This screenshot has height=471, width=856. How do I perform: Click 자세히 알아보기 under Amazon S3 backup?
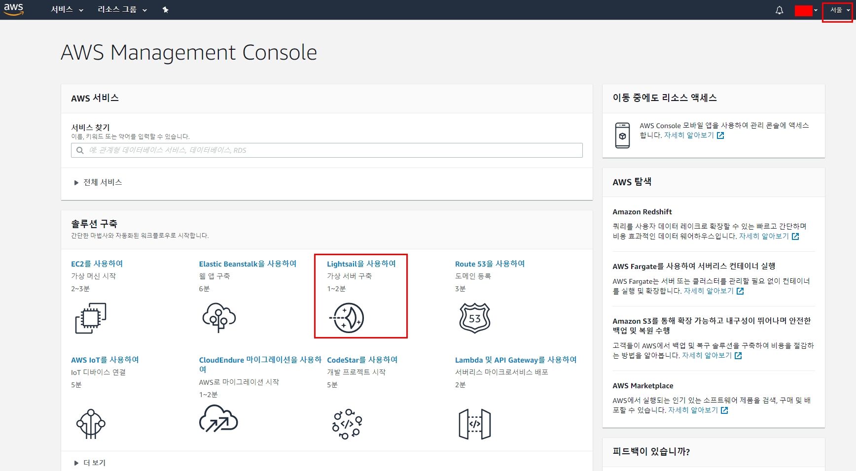pyautogui.click(x=707, y=355)
